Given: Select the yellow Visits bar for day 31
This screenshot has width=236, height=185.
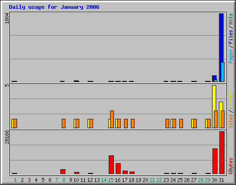Looking at the screenshot, I should tap(221, 106).
